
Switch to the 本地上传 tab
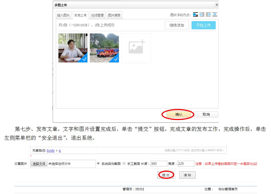(80, 15)
